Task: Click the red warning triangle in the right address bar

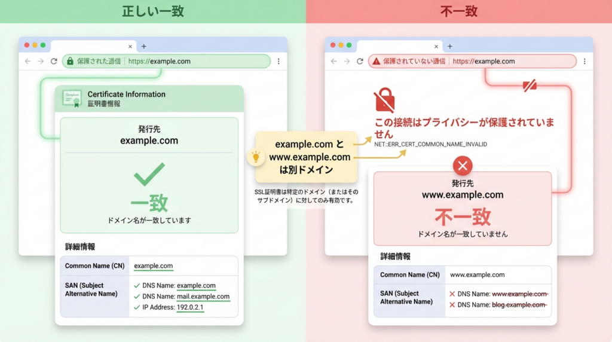Action: click(x=376, y=61)
